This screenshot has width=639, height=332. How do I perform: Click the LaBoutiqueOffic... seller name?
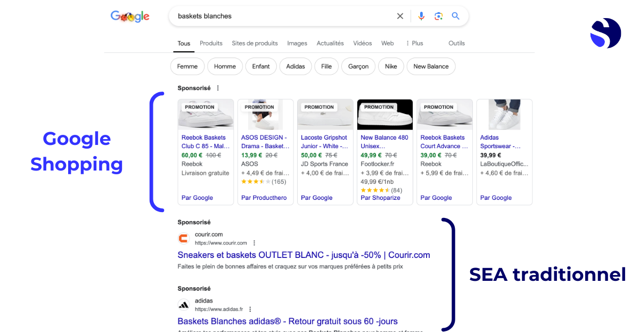click(504, 164)
